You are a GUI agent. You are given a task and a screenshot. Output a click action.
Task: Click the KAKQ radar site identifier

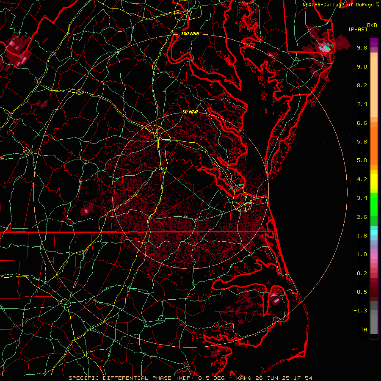tap(244, 378)
